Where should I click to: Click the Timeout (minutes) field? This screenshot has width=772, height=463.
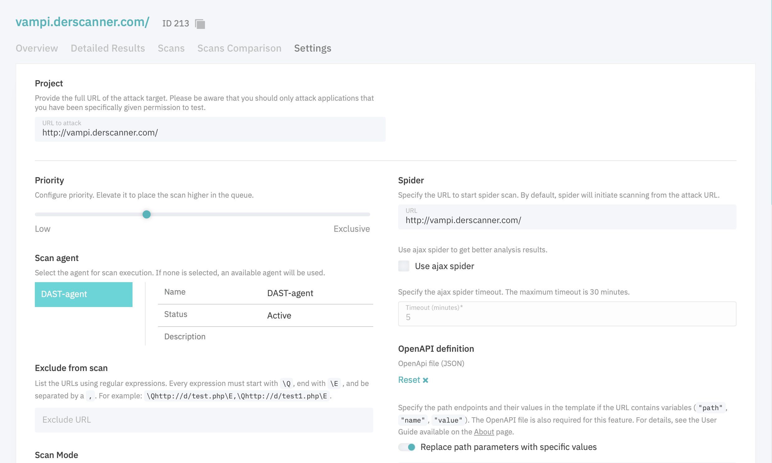[x=567, y=314]
